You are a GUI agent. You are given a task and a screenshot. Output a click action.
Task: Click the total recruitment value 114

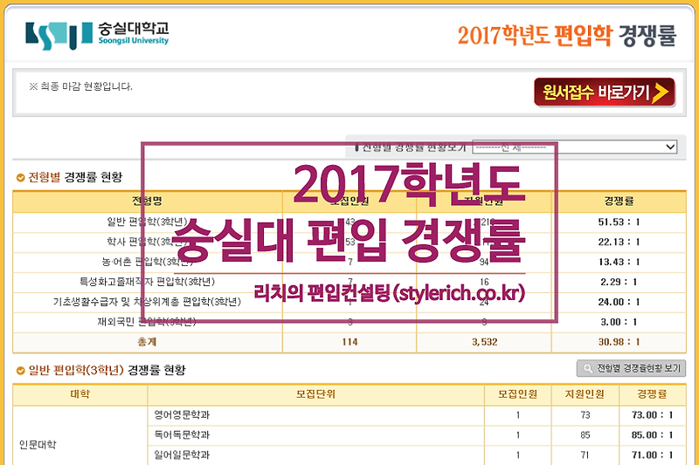tap(350, 342)
